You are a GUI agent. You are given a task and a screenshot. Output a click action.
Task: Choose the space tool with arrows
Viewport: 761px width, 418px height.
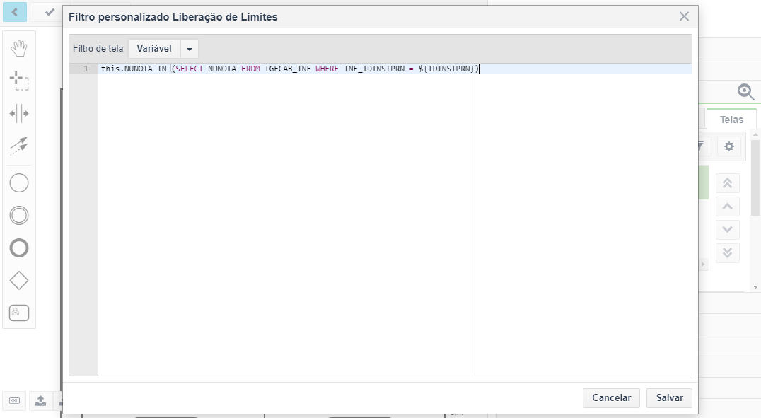[x=19, y=114]
